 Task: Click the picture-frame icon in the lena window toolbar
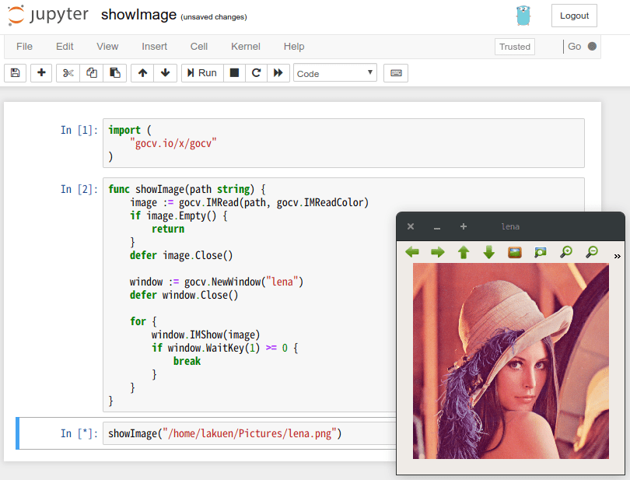[515, 252]
